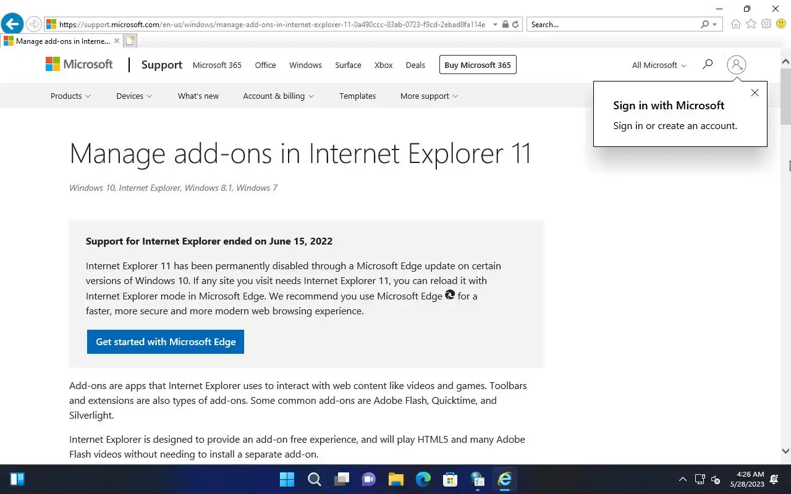The height and width of the screenshot is (494, 791).
Task: Click the Edge logo in the notice text
Action: tap(450, 295)
